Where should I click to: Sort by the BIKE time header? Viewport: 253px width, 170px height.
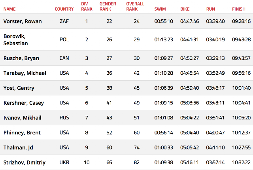[185, 9]
